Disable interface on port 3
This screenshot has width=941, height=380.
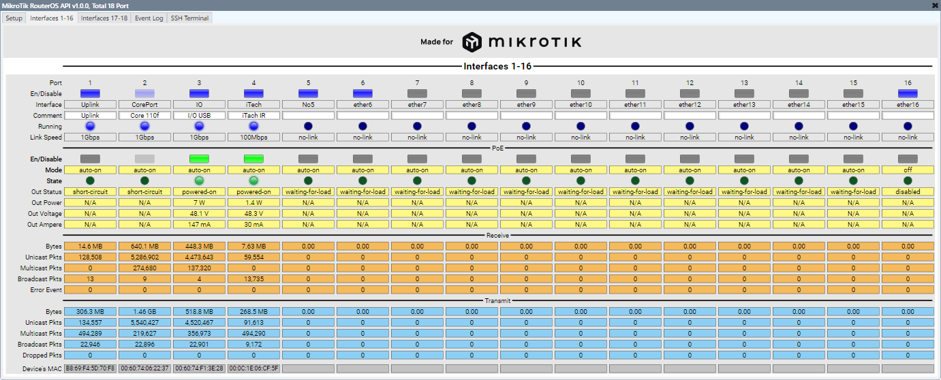tap(199, 93)
